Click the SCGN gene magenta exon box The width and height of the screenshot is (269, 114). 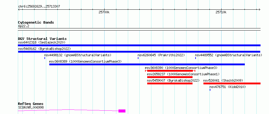tap(122, 111)
